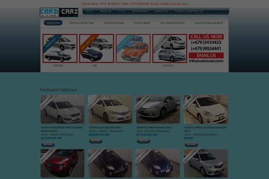
Task: Open the Sale cars banner image
Action: coord(96,48)
